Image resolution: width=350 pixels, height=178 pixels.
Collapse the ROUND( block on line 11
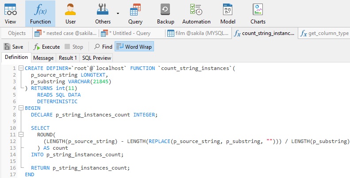[21, 135]
